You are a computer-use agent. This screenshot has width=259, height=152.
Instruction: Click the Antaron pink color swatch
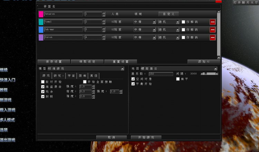(x=41, y=14)
